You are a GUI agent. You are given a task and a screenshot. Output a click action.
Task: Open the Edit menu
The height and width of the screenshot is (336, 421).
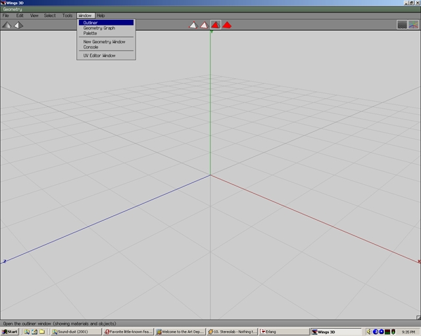pos(20,16)
